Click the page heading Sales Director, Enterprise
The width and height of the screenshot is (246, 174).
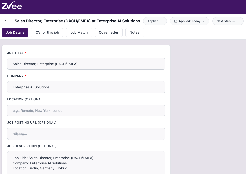pos(77,21)
